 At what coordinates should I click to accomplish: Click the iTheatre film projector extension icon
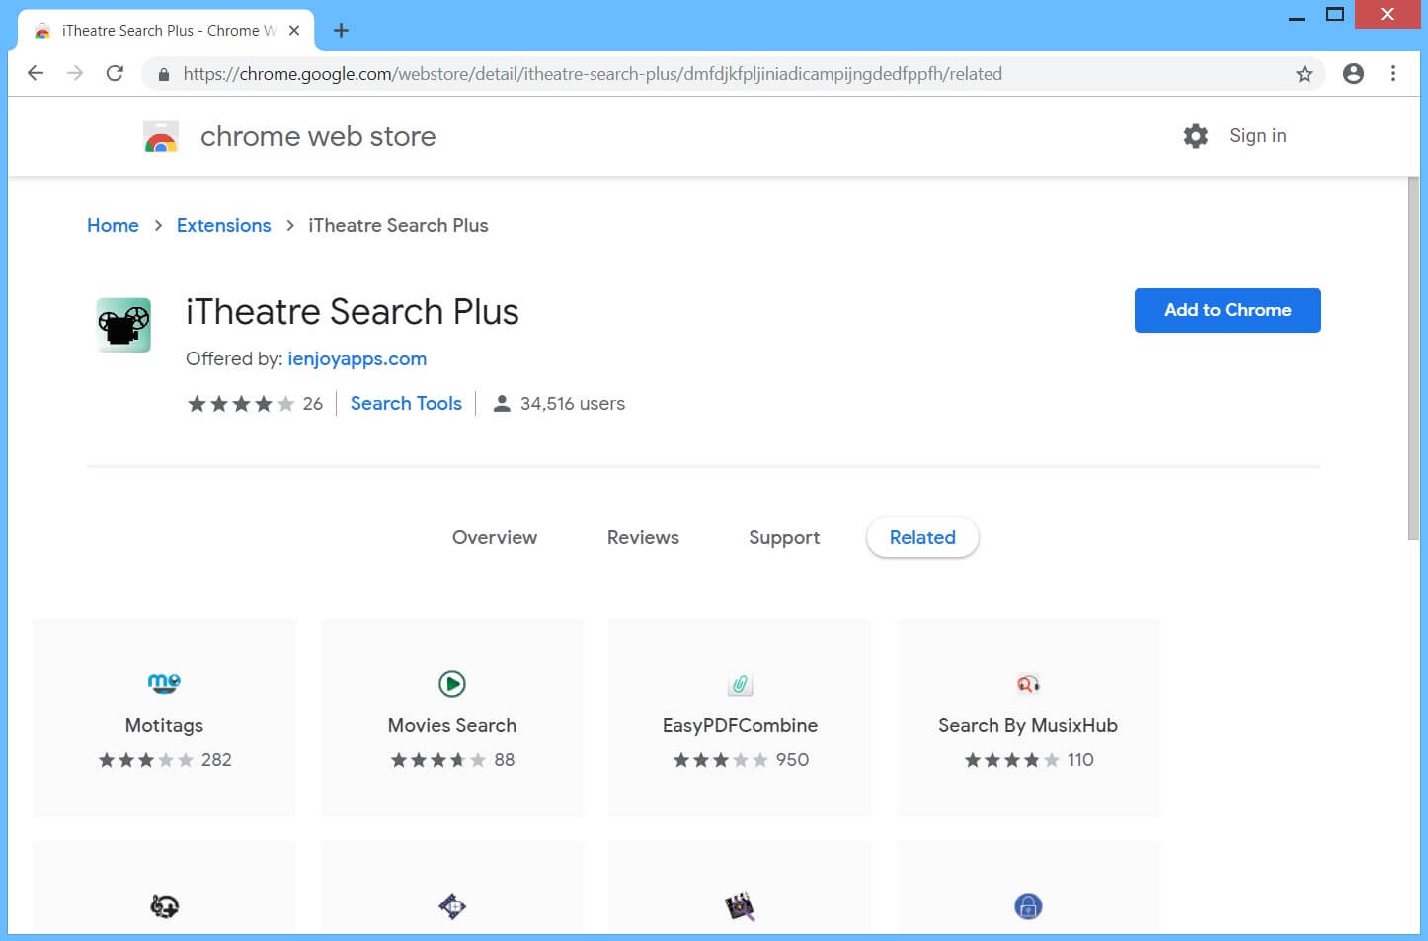[123, 325]
